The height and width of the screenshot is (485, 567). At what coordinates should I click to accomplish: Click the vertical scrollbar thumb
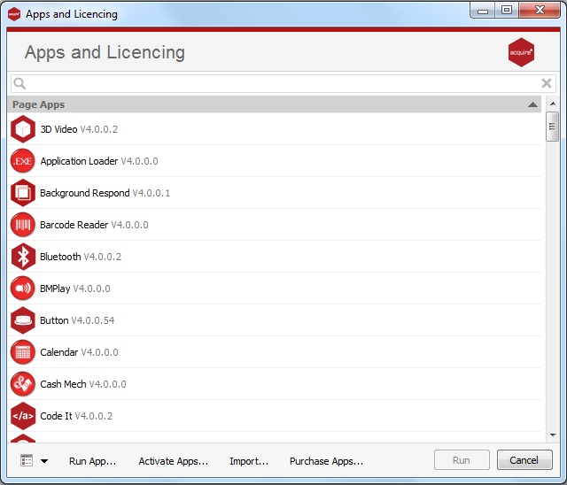tap(552, 127)
